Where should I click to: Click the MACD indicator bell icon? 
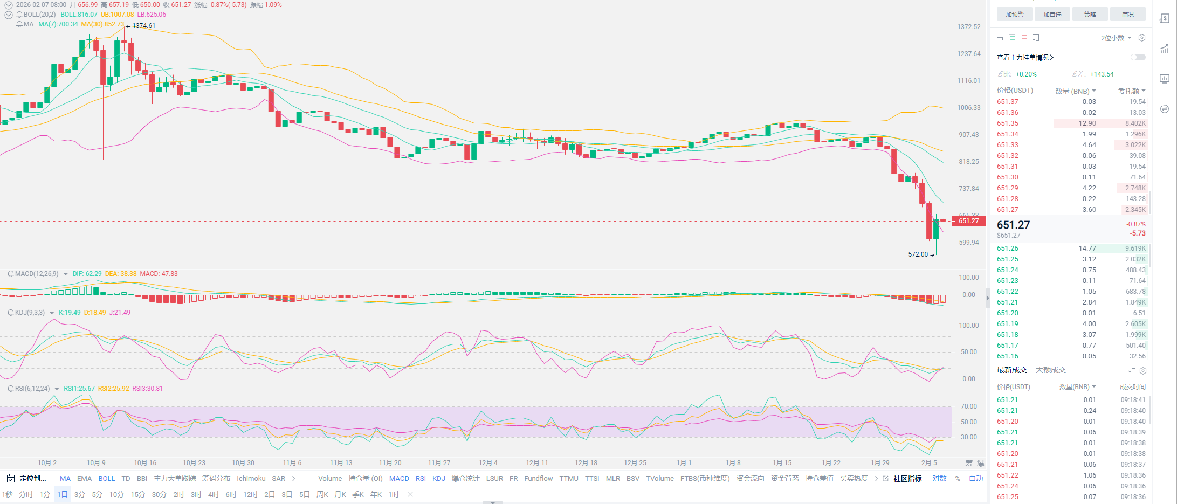(10, 274)
